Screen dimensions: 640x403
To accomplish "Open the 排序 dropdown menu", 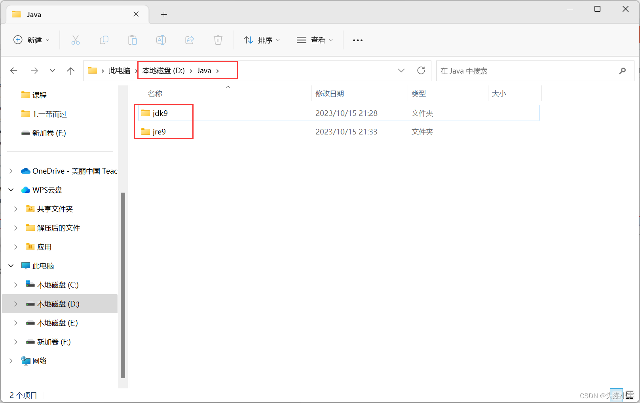I will [262, 40].
